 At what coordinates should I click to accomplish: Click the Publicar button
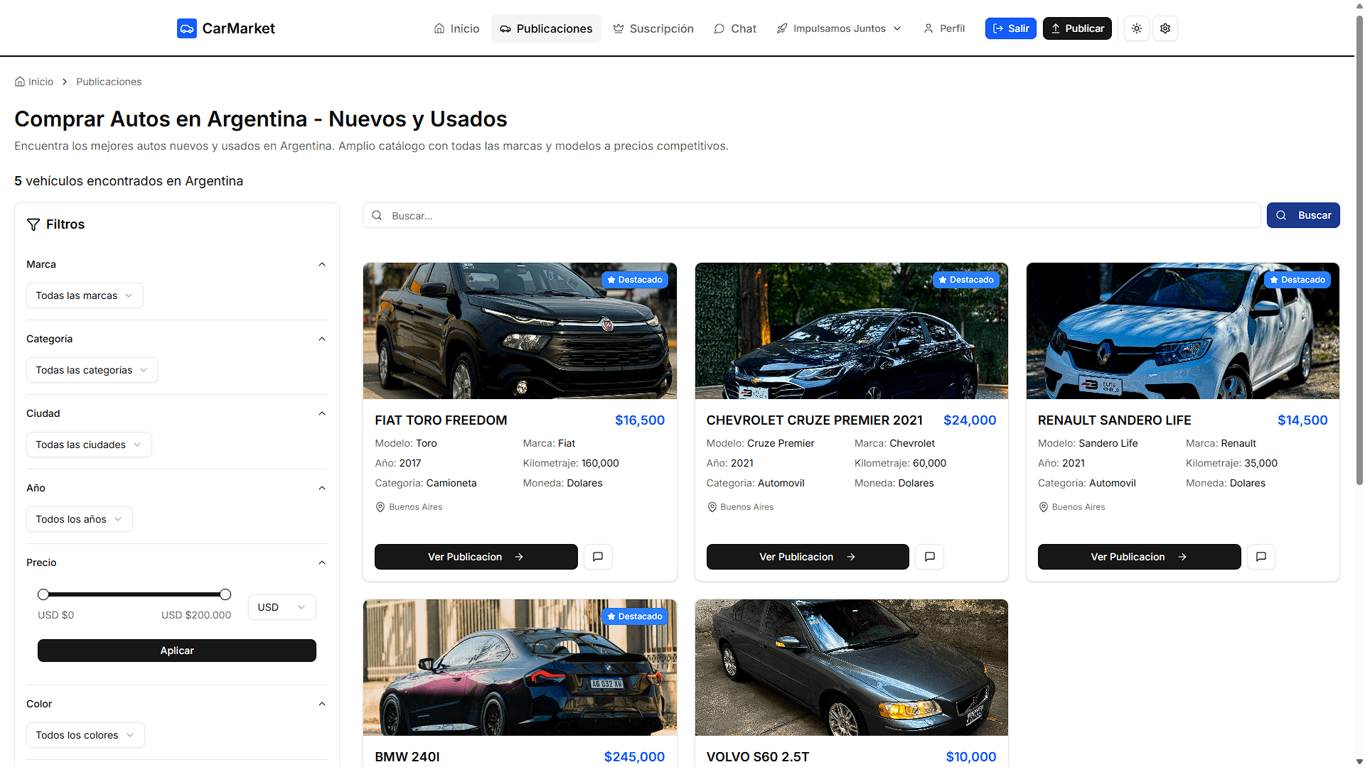point(1077,28)
